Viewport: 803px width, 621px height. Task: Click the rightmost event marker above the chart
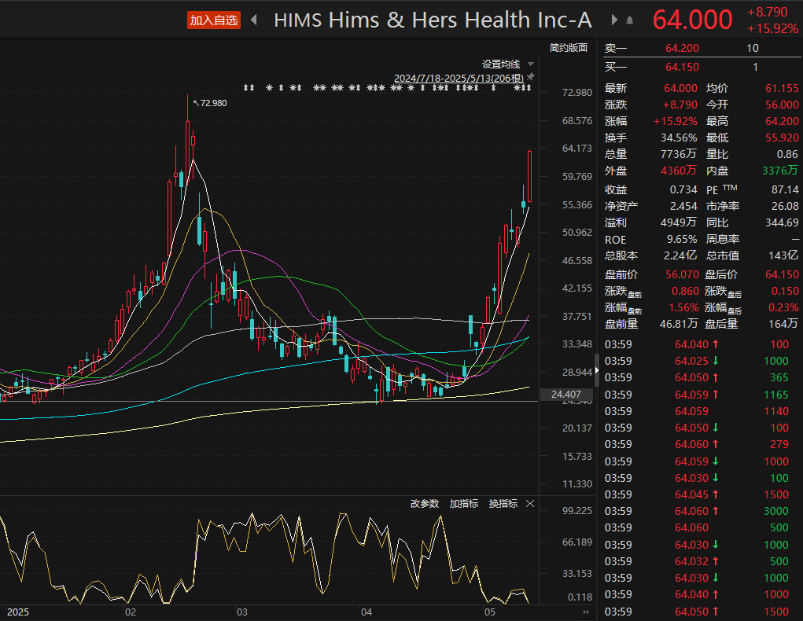[528, 88]
